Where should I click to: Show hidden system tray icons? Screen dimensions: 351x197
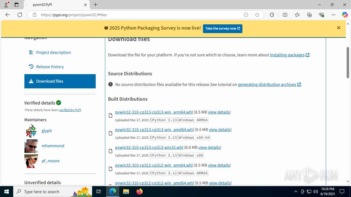296,192
